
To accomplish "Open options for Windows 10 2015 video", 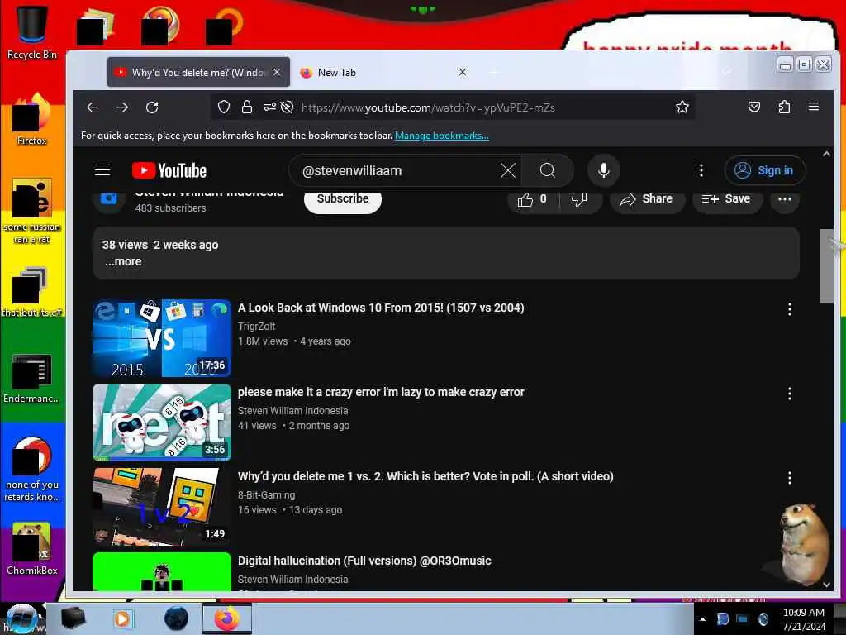I will pyautogui.click(x=789, y=309).
